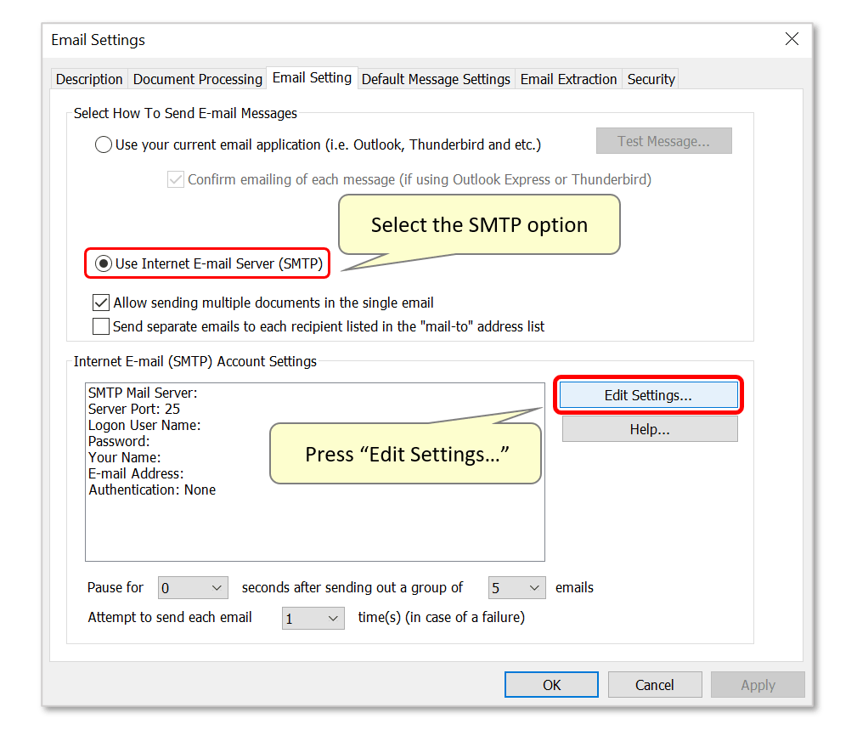Expand the emails group size dropdown

coord(516,587)
